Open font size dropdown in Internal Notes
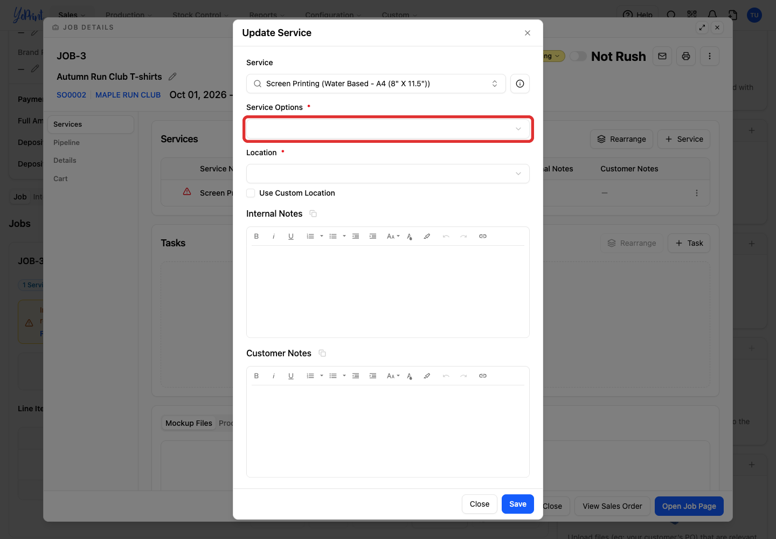The image size is (776, 539). (393, 236)
